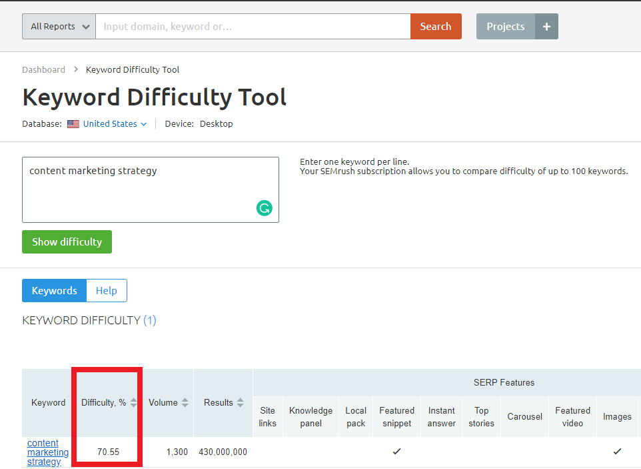Sort by the Volume column arrows
This screenshot has width=641, height=469.
click(183, 402)
